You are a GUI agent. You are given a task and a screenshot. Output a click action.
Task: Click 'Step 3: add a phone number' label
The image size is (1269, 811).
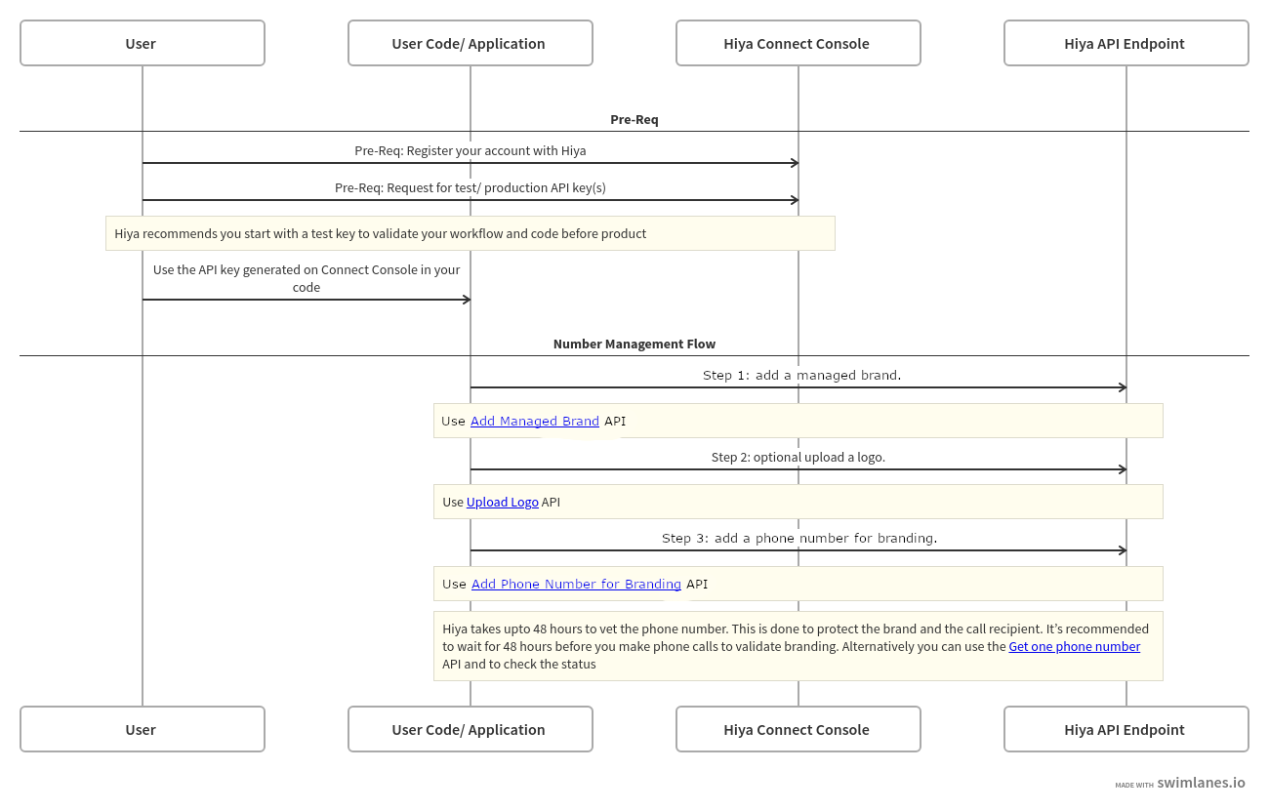(799, 539)
